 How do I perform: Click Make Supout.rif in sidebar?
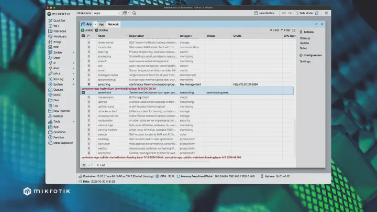[60, 143]
